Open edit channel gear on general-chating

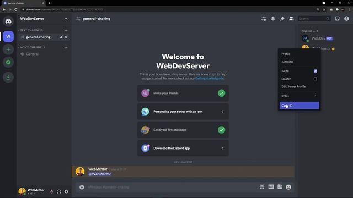coord(66,37)
